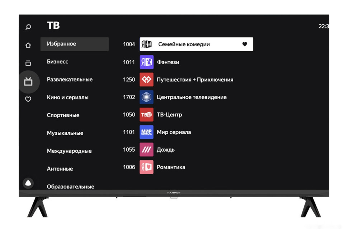Click the Мир сериала channel thumbnail

pos(146,132)
